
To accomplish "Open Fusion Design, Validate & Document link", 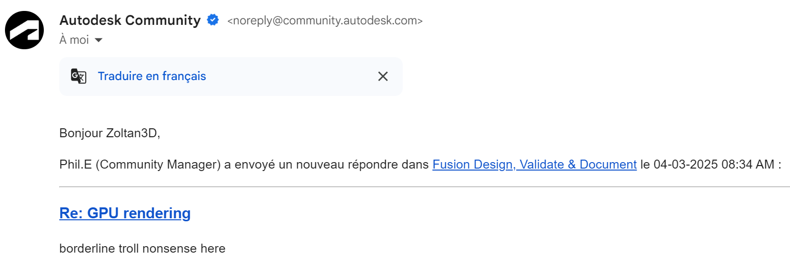I will 534,165.
